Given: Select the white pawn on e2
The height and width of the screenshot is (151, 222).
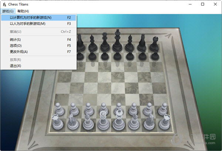Looking at the screenshot, I should pos(118,108).
